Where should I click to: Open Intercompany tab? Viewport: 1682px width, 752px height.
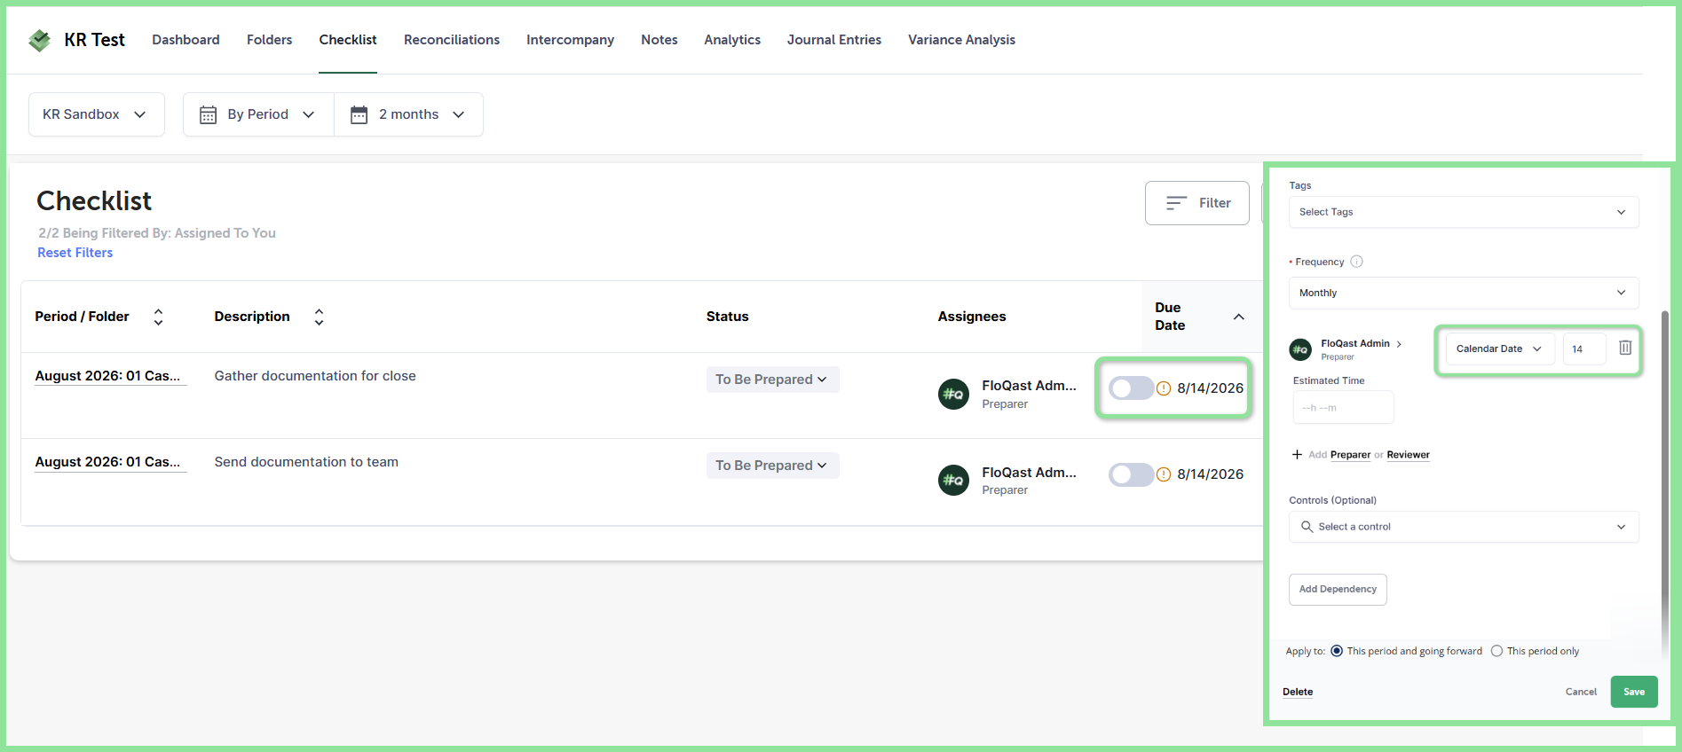[570, 40]
